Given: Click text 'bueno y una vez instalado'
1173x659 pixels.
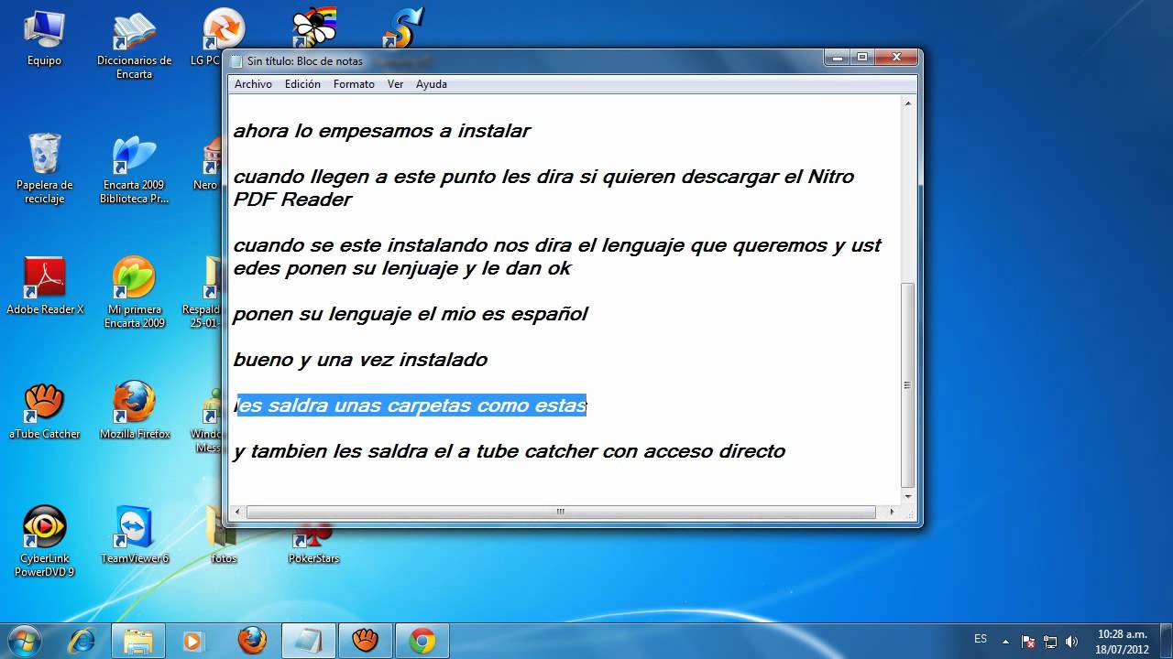Looking at the screenshot, I should coord(360,360).
